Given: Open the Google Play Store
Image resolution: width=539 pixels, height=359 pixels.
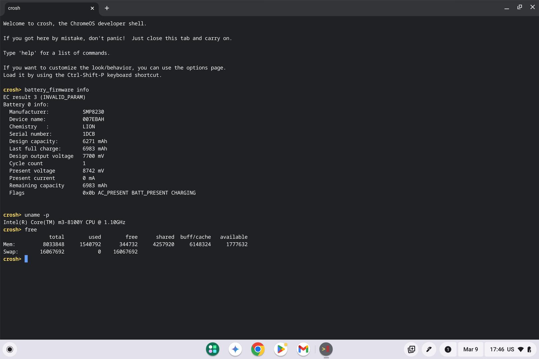Looking at the screenshot, I should [281, 349].
